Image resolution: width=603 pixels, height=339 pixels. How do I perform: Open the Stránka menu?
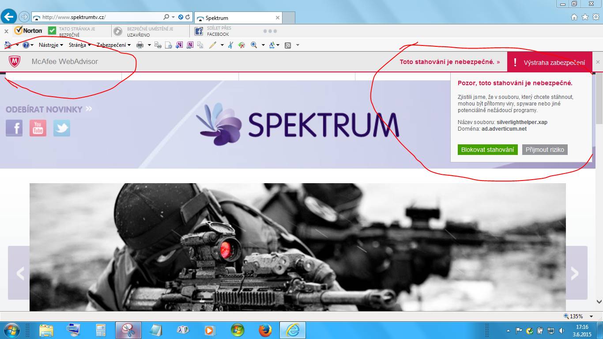[x=79, y=45]
